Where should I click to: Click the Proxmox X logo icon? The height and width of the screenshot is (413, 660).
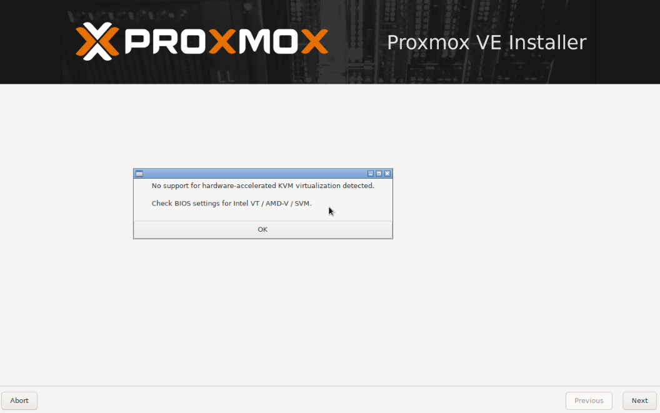(97, 41)
